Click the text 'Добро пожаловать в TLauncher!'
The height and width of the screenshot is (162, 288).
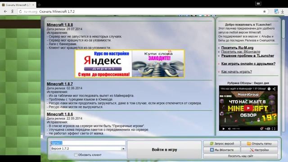point(248,24)
